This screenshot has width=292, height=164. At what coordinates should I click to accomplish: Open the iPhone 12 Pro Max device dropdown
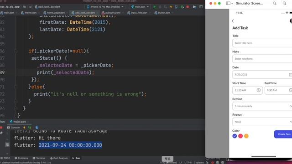[x=105, y=7]
